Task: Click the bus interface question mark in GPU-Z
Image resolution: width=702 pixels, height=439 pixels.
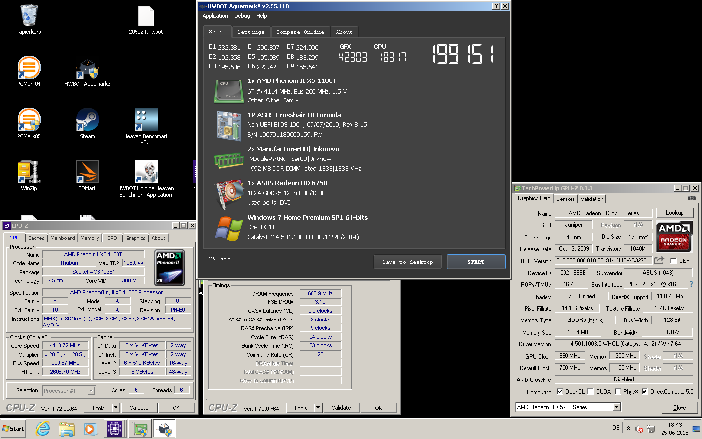Action: coord(691,284)
